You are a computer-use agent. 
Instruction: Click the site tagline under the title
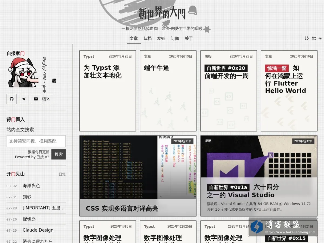pos(162,28)
